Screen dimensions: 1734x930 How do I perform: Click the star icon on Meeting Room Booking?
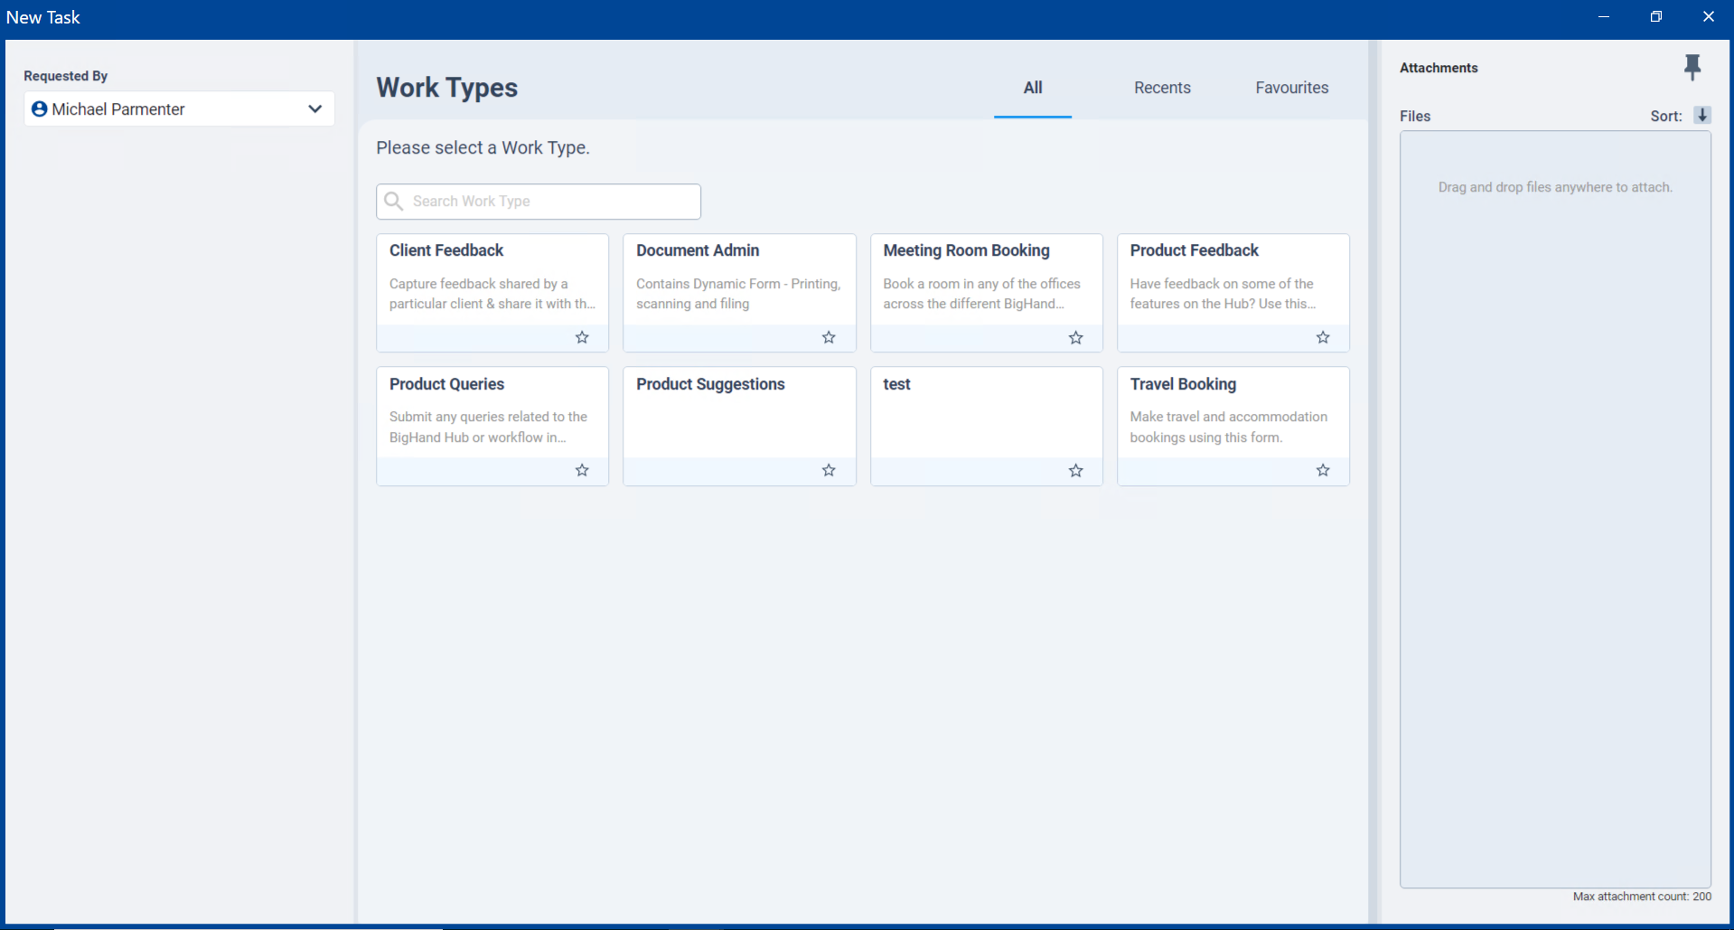tap(1075, 337)
